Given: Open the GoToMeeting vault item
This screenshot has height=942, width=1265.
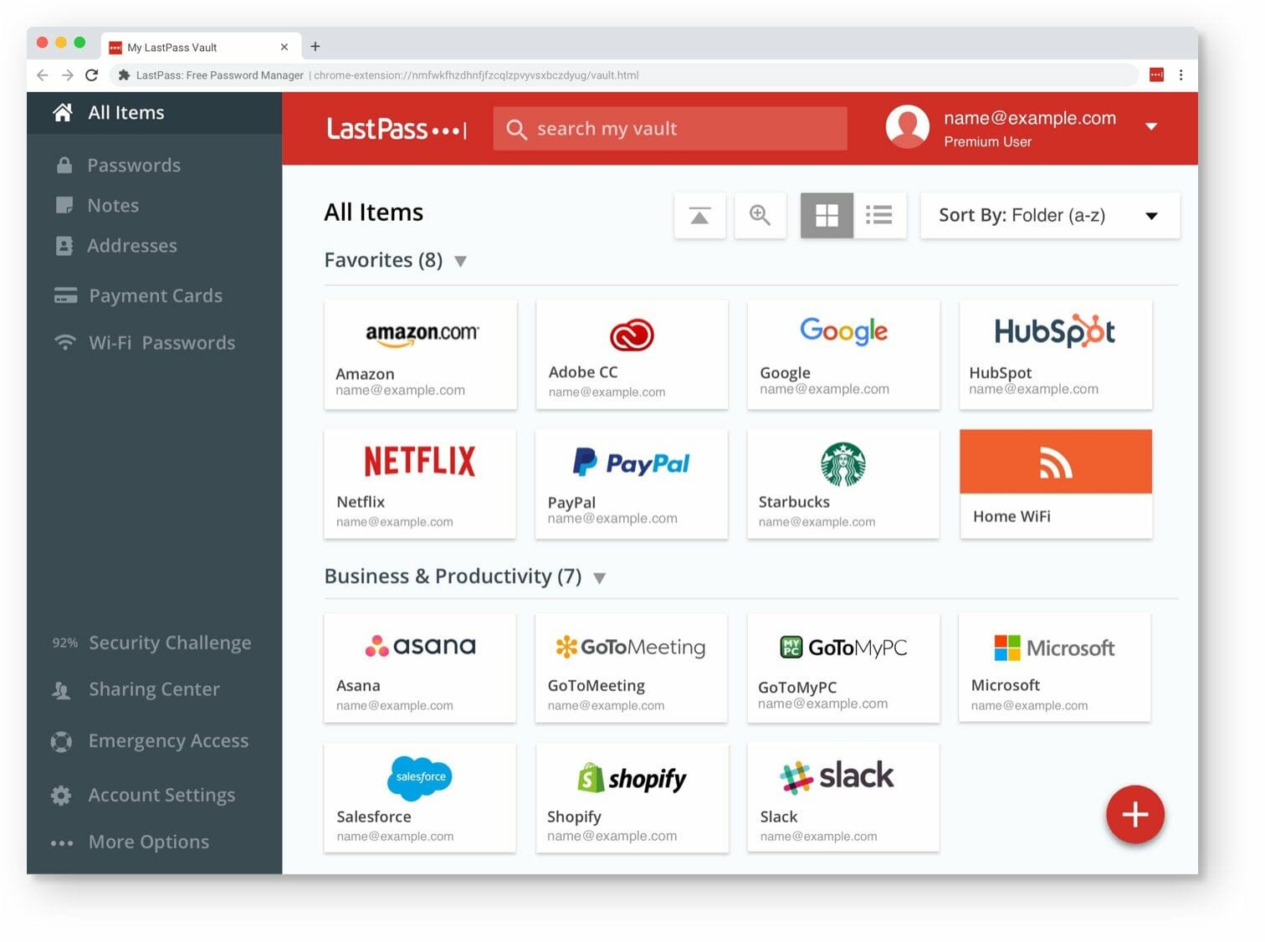Looking at the screenshot, I should 632,668.
